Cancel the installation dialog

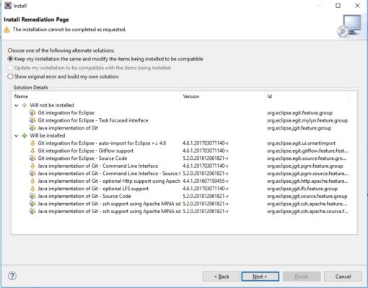tap(343, 276)
